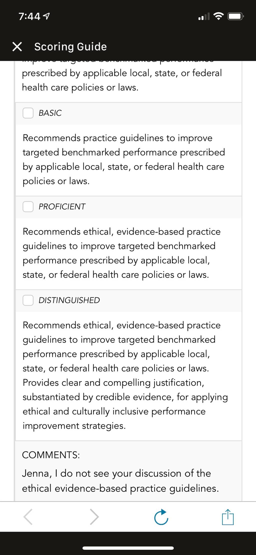Go back with the left arrow
The height and width of the screenshot is (555, 256).
pos(28,517)
